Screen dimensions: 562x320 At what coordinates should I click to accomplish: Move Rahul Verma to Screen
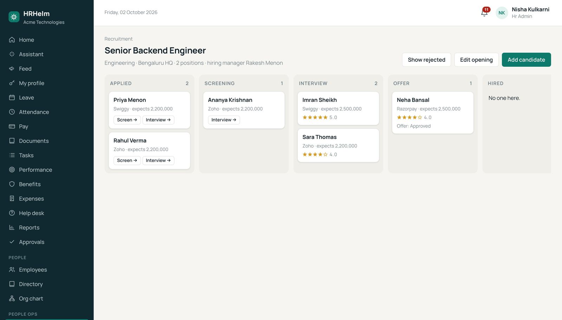(127, 160)
